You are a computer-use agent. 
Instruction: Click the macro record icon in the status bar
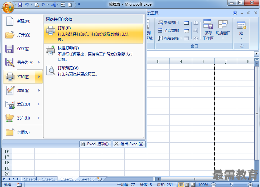pyautogui.click(x=19, y=185)
